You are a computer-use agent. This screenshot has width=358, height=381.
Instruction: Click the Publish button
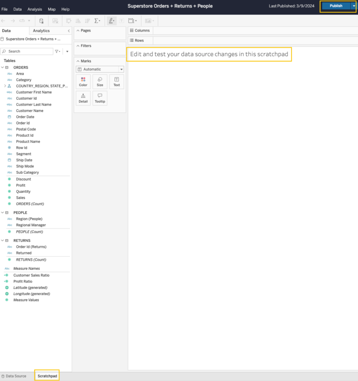[335, 6]
